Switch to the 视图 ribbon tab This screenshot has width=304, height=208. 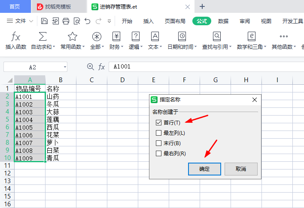[266, 21]
